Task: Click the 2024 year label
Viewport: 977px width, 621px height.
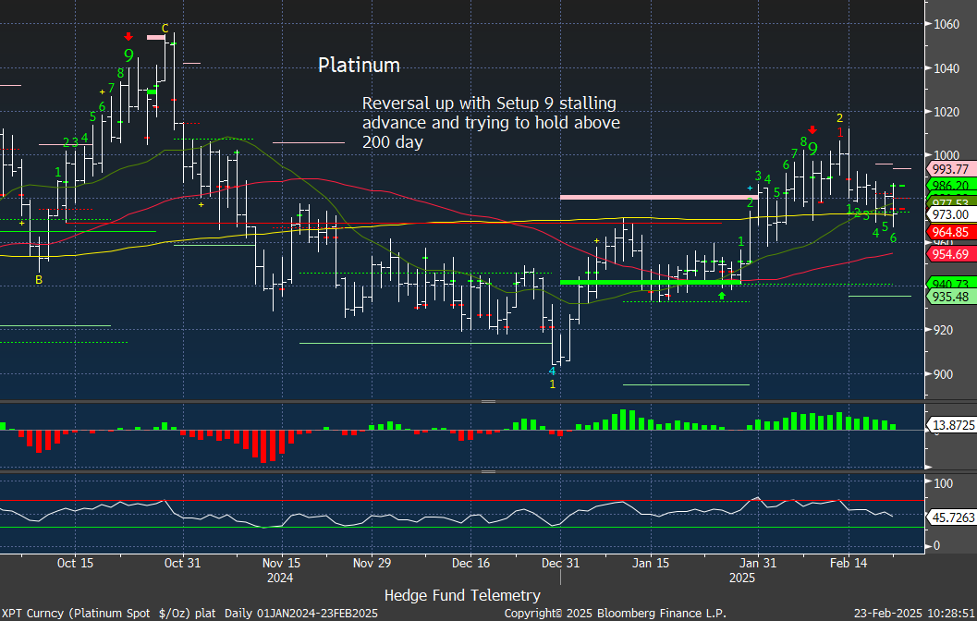Action: [280, 578]
